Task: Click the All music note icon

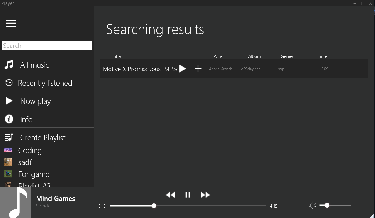Action: tap(9, 65)
